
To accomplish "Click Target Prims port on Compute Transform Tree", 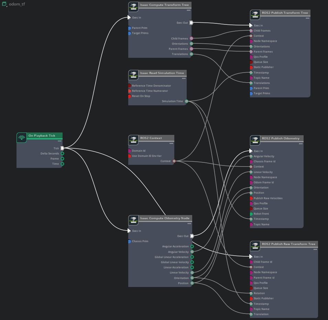I will pyautogui.click(x=130, y=33).
